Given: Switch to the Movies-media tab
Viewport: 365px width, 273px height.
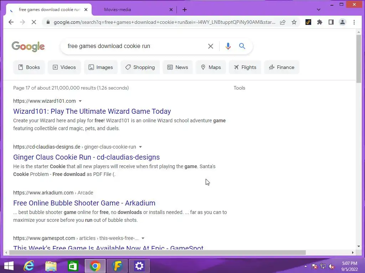Looking at the screenshot, I should [x=117, y=10].
